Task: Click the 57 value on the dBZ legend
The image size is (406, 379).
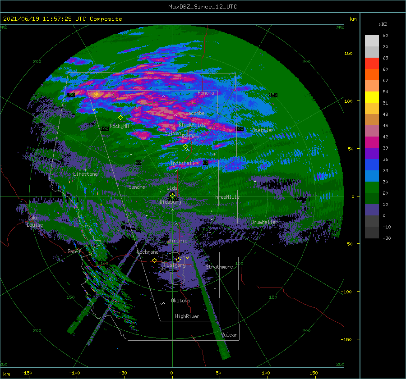Action: tap(385, 81)
